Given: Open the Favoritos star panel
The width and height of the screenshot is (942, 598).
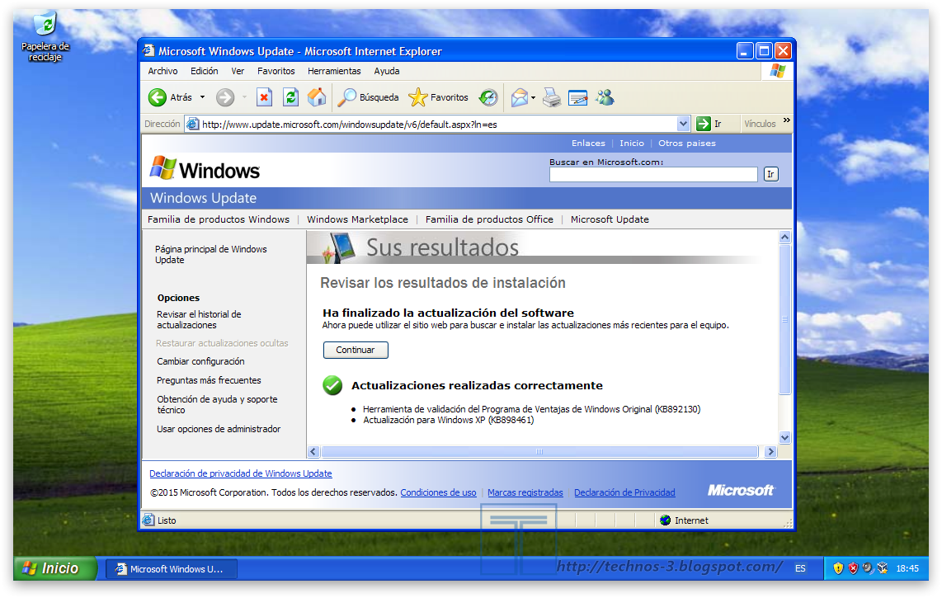Looking at the screenshot, I should click(438, 97).
